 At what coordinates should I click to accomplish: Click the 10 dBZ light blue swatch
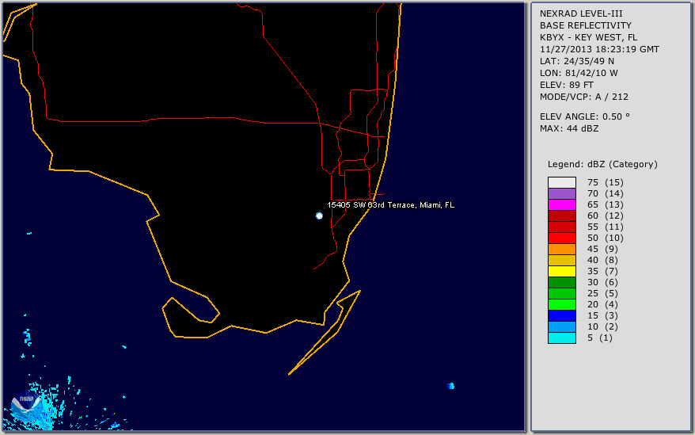pos(562,326)
